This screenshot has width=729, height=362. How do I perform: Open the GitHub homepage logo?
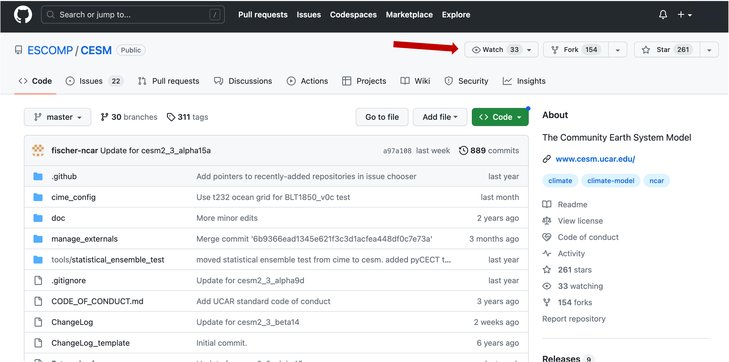click(23, 15)
